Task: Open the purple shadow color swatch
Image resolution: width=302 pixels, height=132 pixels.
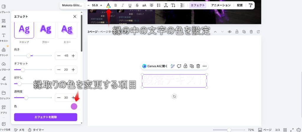Action: pos(74,106)
